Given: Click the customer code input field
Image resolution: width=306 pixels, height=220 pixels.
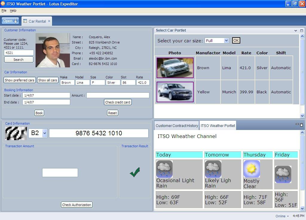Looking at the screenshot, I should (x=19, y=53).
